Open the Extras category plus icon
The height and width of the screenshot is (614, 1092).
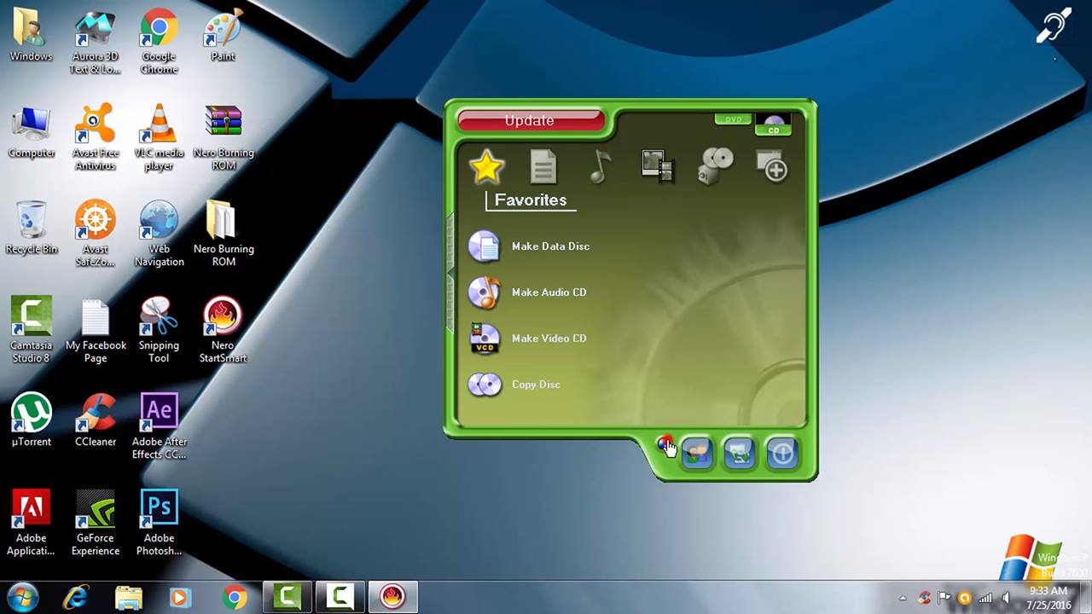(773, 166)
